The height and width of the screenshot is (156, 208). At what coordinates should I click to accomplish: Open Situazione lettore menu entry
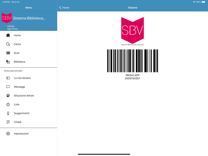pos(29,95)
